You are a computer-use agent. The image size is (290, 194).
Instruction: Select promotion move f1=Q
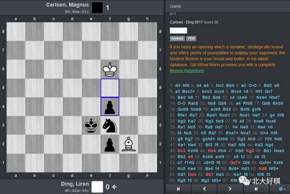189,162
